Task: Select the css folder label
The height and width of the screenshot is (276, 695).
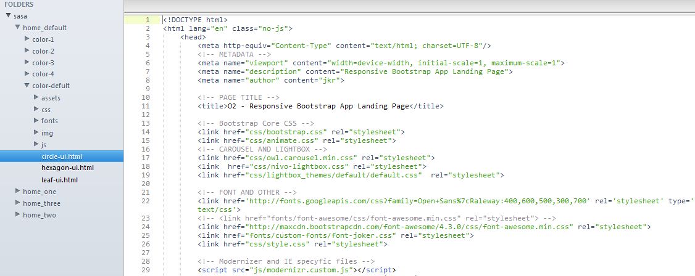Action: coord(46,110)
